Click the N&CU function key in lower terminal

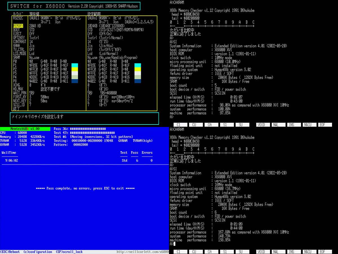pyautogui.click(x=307, y=252)
